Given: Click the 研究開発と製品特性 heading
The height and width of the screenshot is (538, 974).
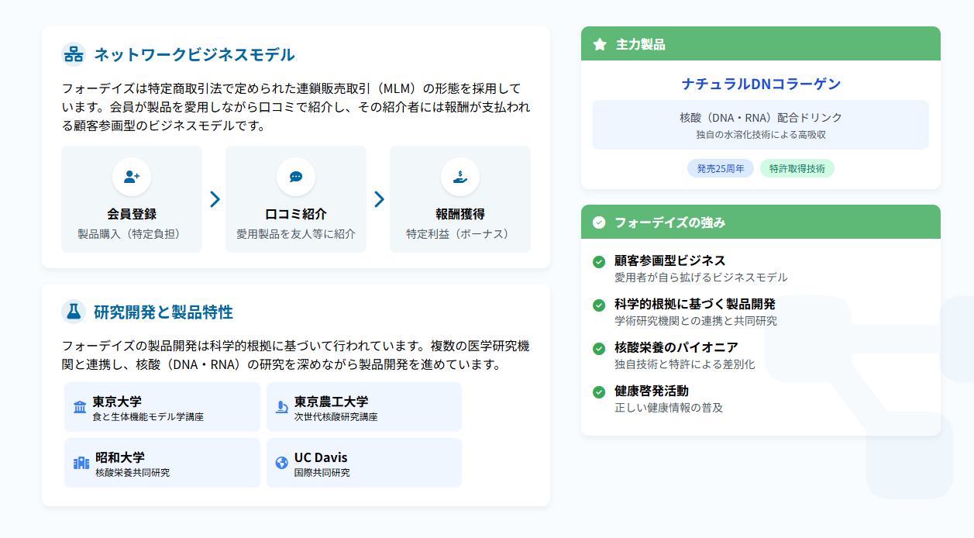Looking at the screenshot, I should click(163, 312).
